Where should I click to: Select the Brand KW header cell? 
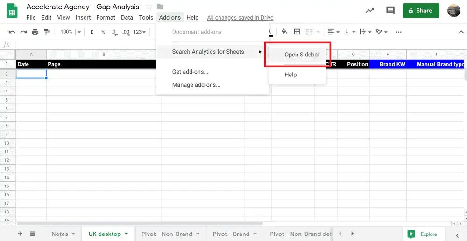click(388, 64)
